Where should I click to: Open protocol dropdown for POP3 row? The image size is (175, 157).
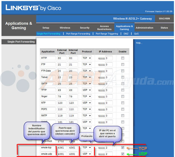pos(87,109)
